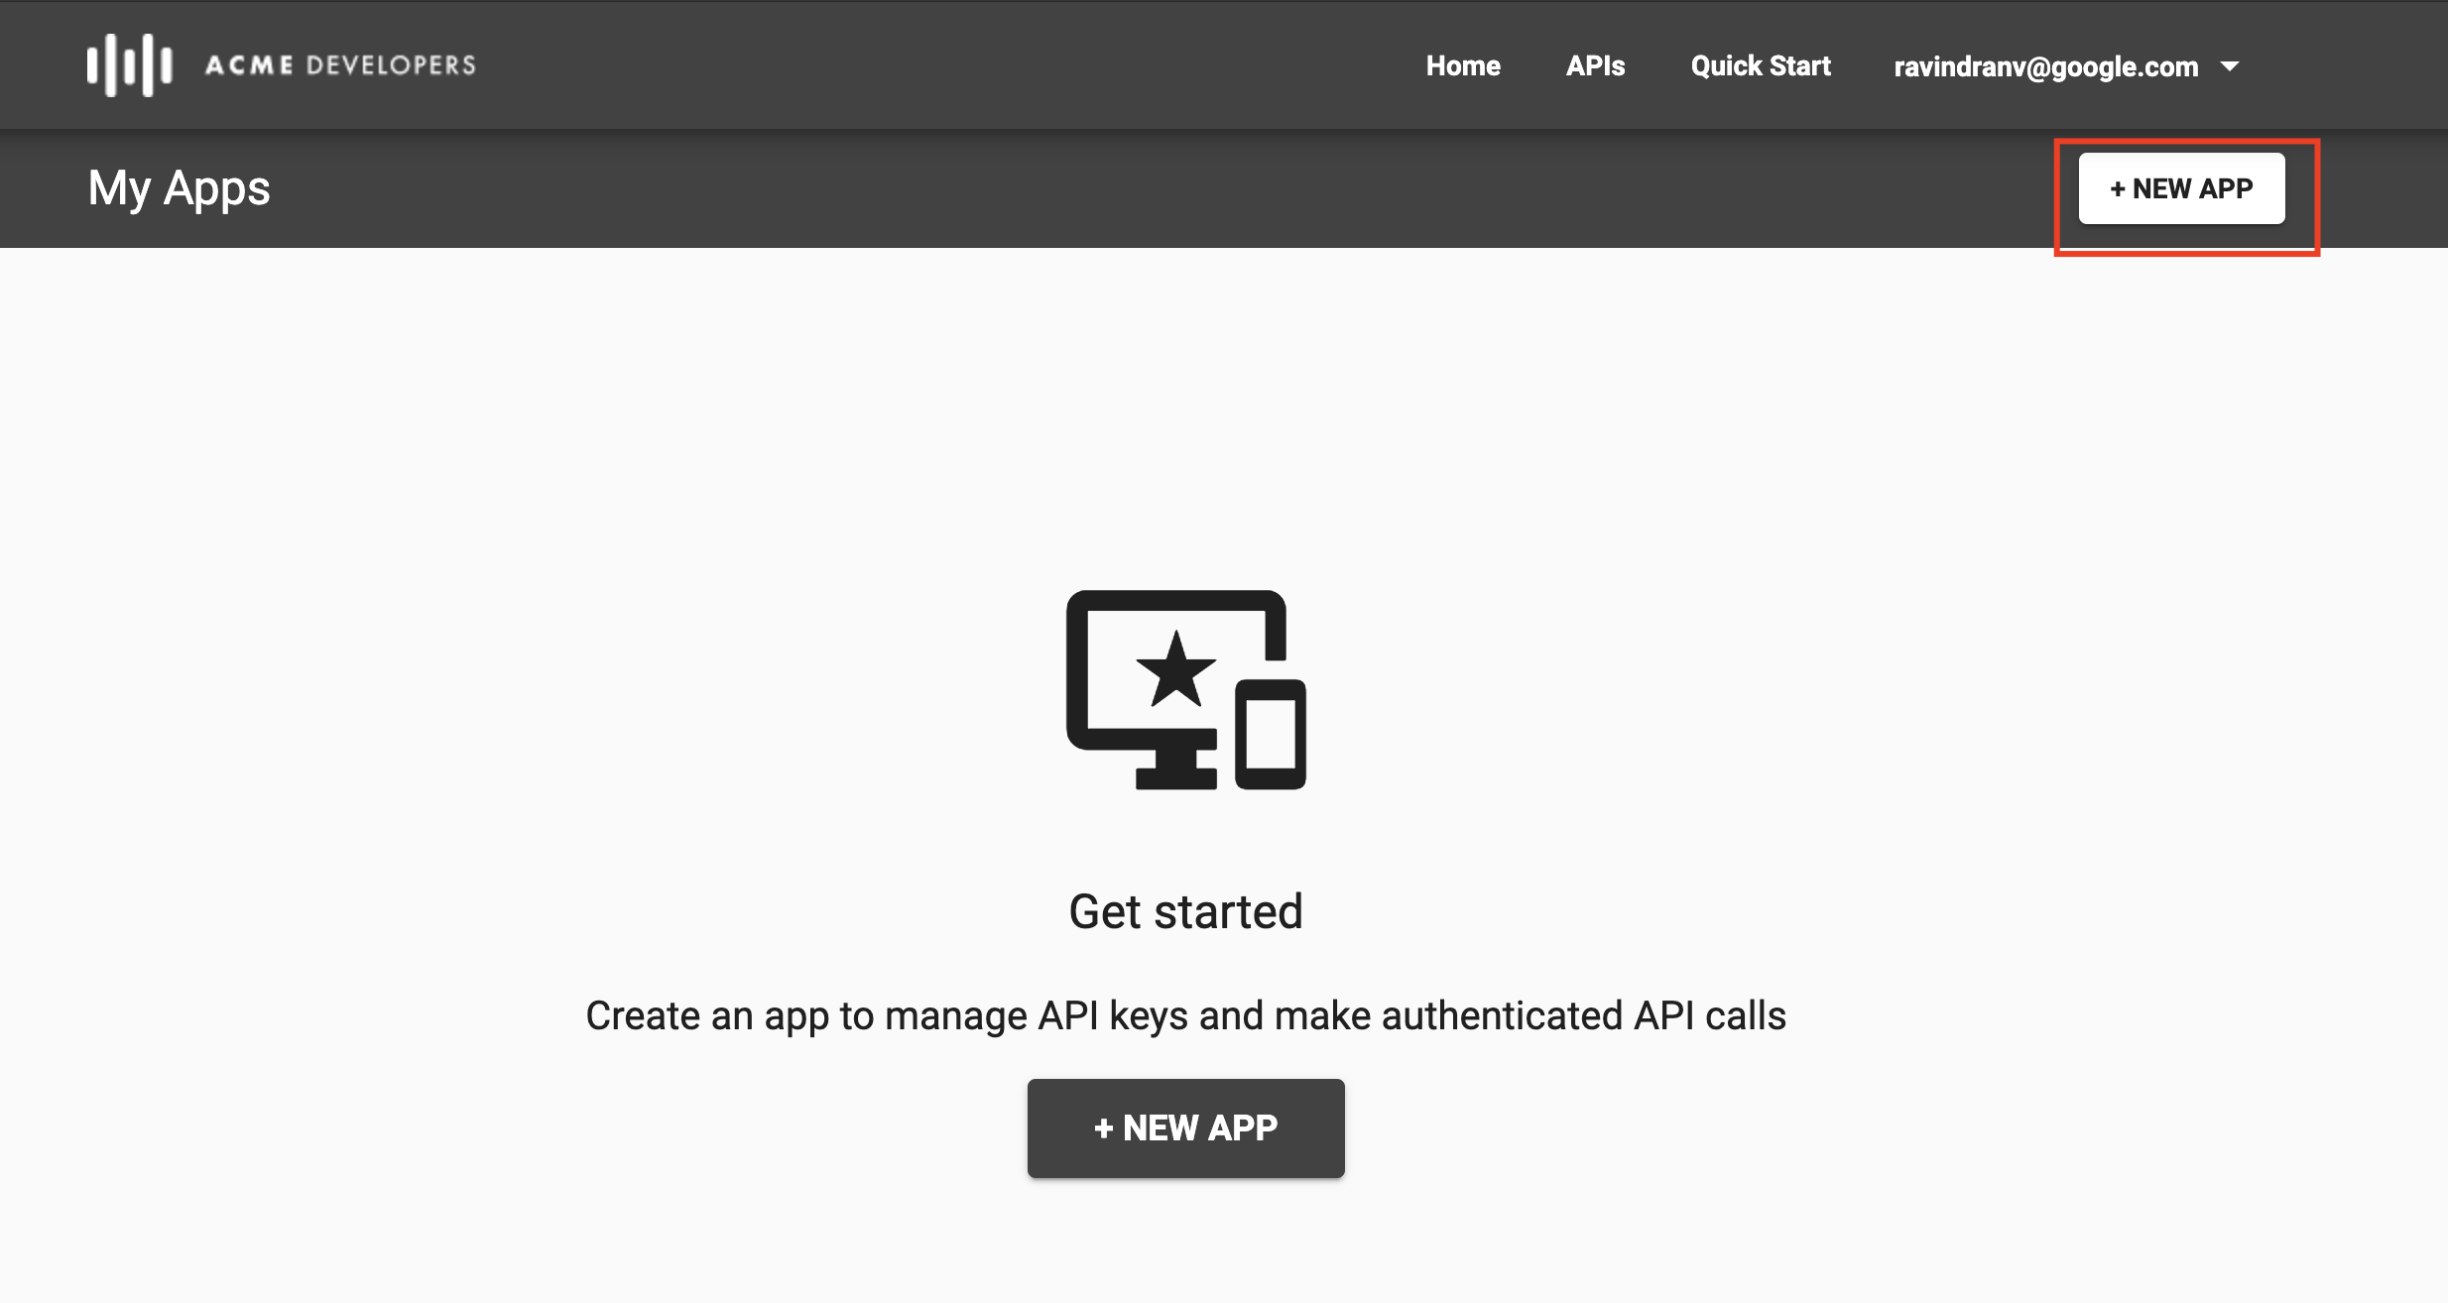
Task: Click the 'Create an app to manage API keys' text
Action: (x=1185, y=1016)
